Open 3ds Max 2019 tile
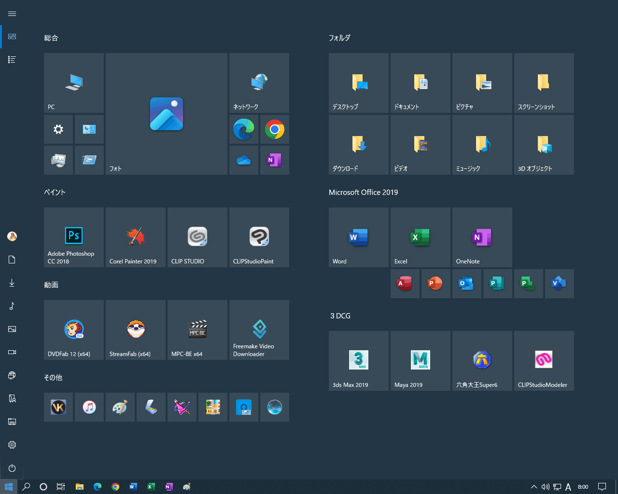618x494 pixels. [359, 361]
